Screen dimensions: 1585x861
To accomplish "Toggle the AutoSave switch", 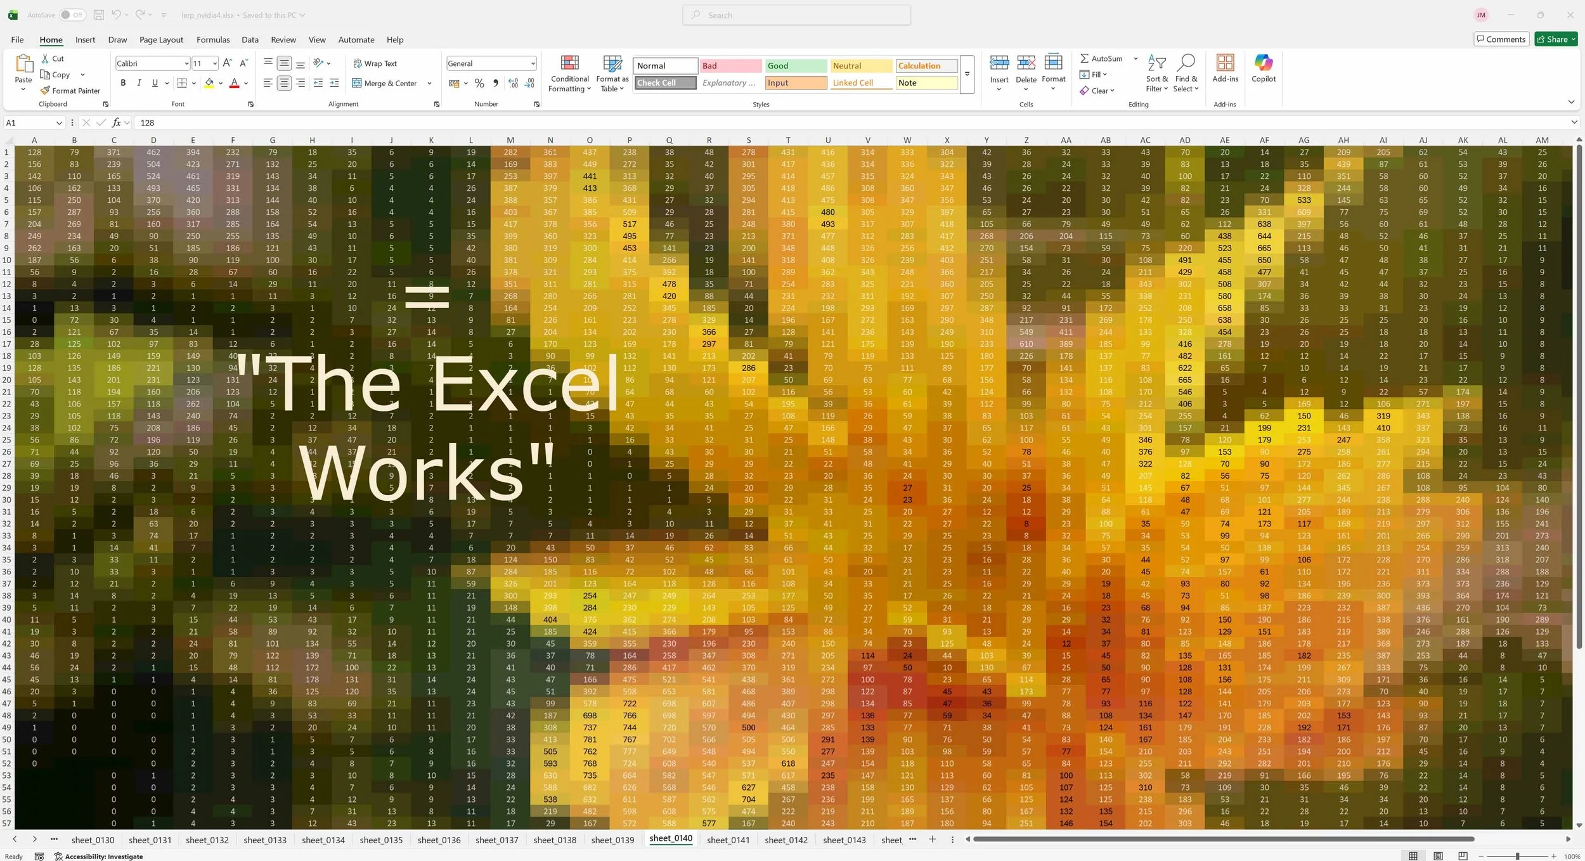I will [72, 15].
